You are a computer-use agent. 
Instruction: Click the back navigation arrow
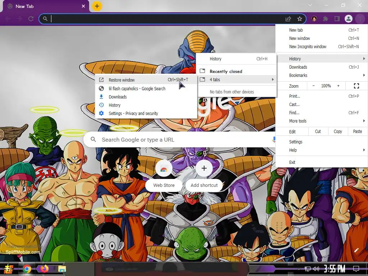click(x=8, y=19)
